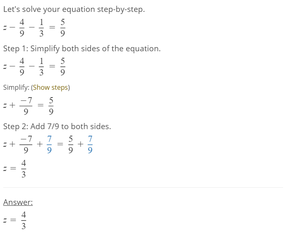Screen dimensions: 292x232
Task: Click the z variable in the final answer
Action: pos(5,220)
